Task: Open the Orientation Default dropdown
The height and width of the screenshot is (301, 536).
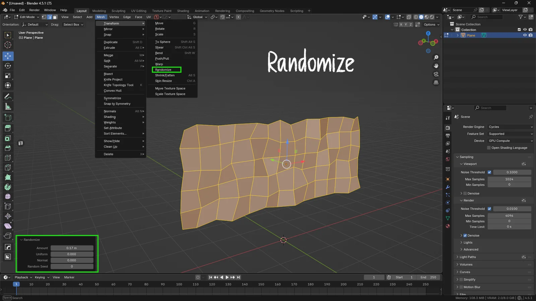Action: pyautogui.click(x=35, y=25)
